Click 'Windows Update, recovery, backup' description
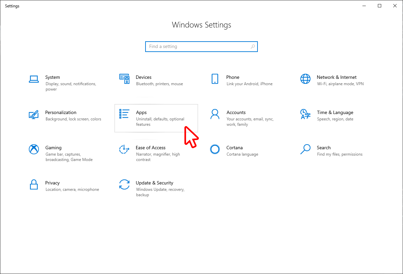Screen dimensions: 403x274 [x=160, y=192]
